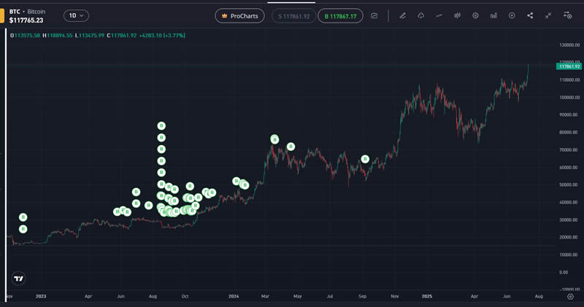Open the line chart type icon
The height and width of the screenshot is (307, 584).
(x=439, y=15)
